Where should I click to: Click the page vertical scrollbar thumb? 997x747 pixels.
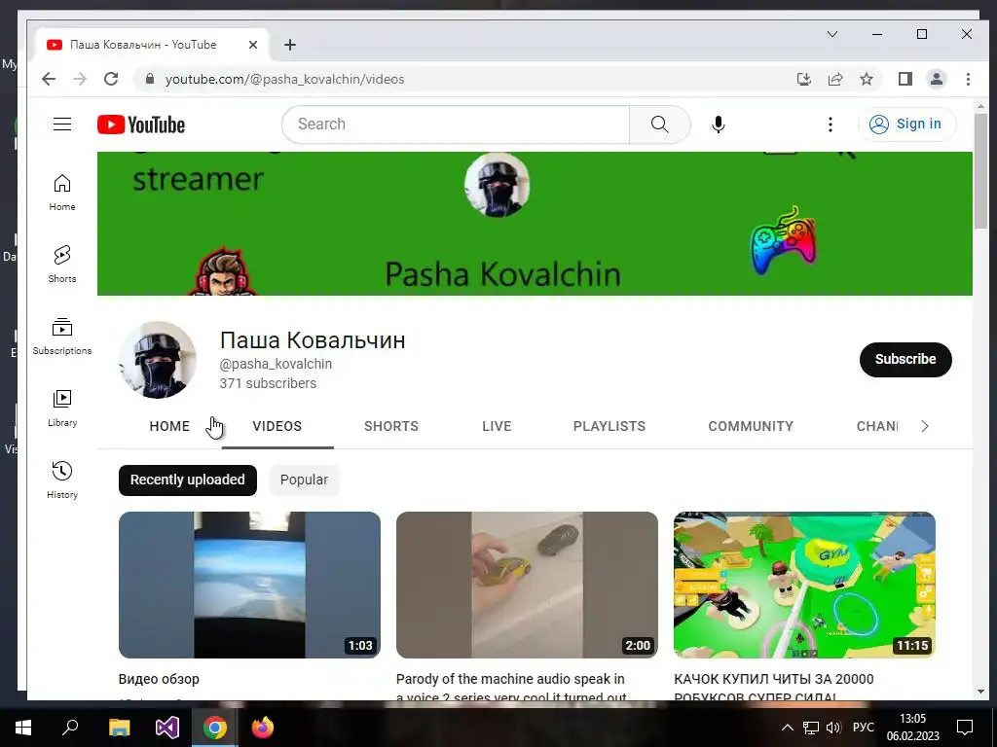coord(979,171)
